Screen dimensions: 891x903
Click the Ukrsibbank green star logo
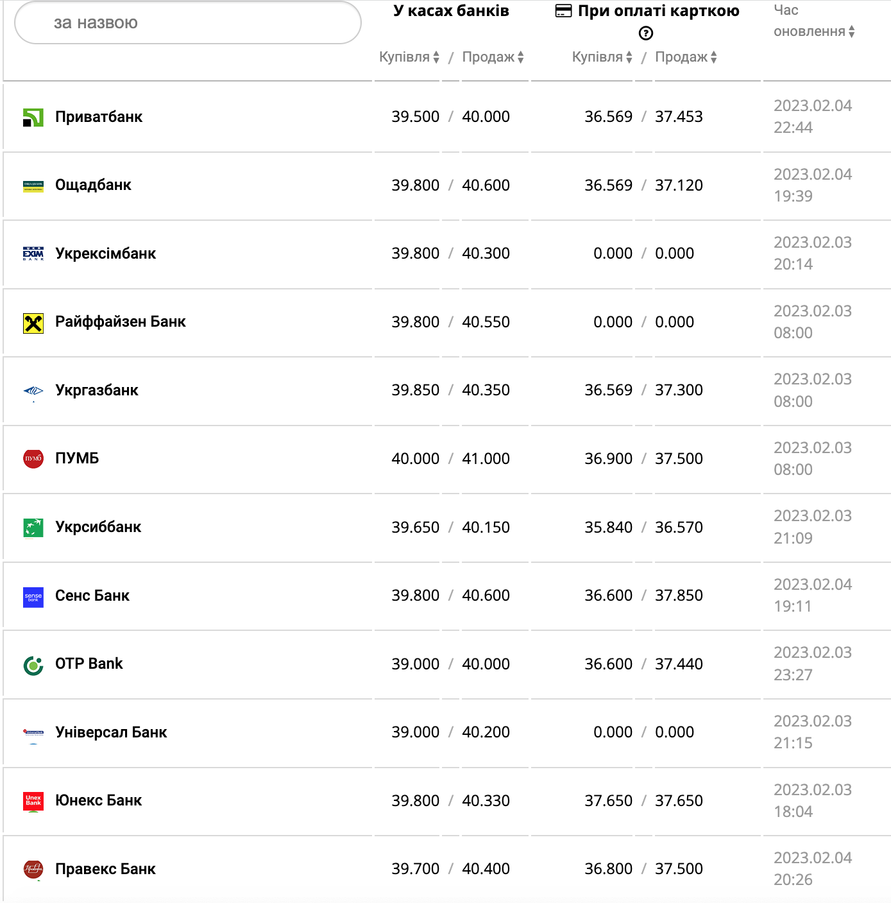pos(33,528)
